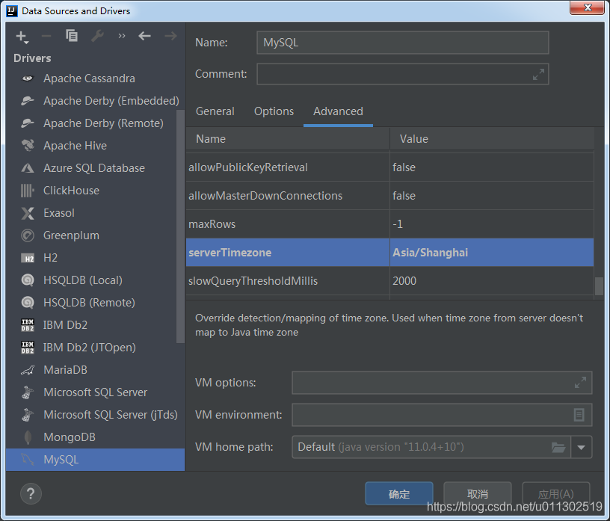Click the Azure SQL Database icon

tap(28, 168)
